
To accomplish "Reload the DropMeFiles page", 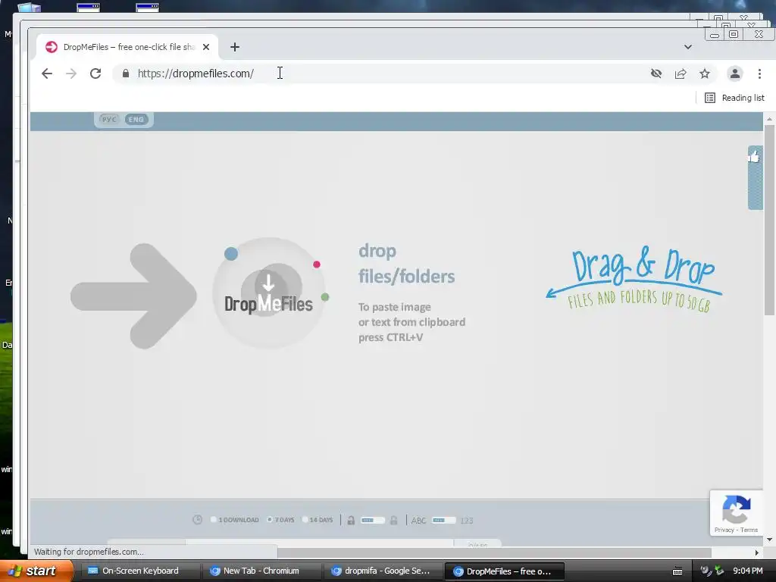I will pos(95,74).
